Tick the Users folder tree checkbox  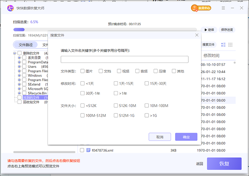coord(24,66)
